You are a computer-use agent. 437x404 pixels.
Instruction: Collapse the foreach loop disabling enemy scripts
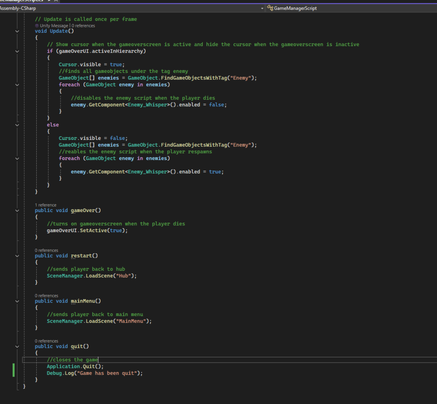tap(17, 85)
